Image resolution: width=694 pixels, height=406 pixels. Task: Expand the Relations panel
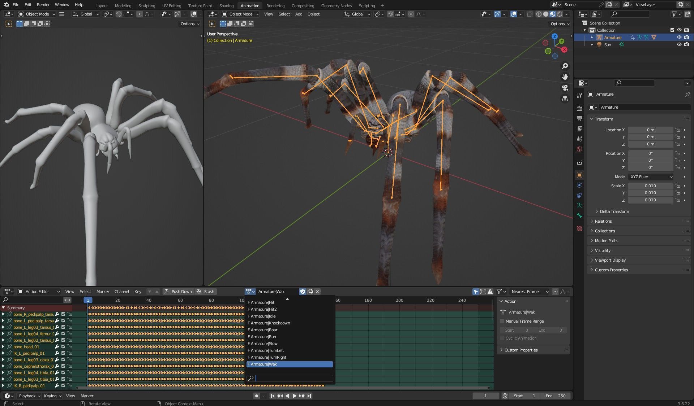click(x=639, y=221)
